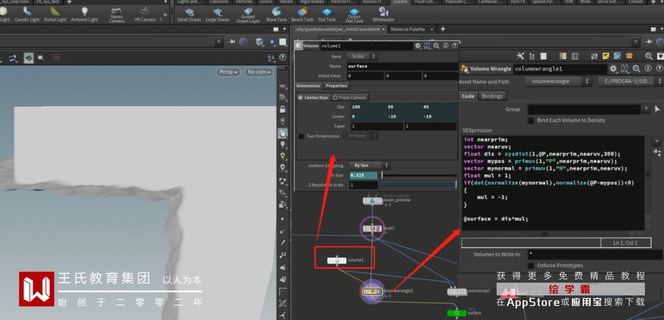664x320 pixels.
Task: Click the viewport lock camera padlock icon
Action: 282,109
